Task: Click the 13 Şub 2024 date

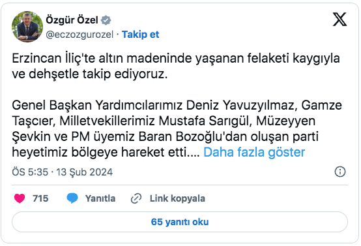Action: tap(85, 172)
